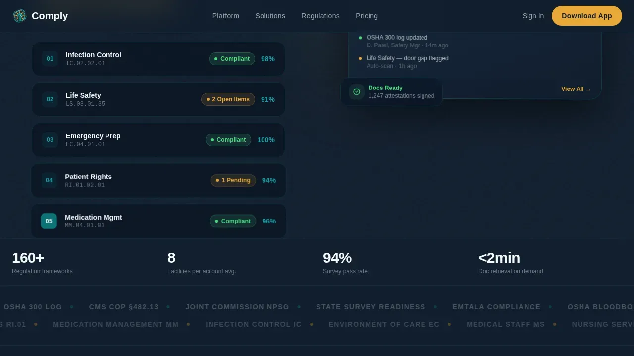Click the 2 Open Items badge
634x356 pixels.
click(x=228, y=99)
